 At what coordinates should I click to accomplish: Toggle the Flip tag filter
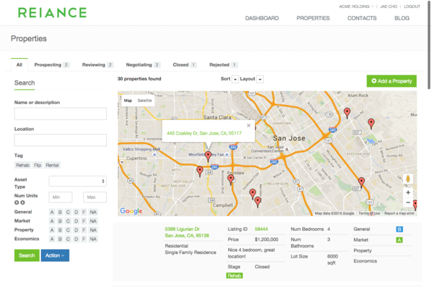point(38,165)
